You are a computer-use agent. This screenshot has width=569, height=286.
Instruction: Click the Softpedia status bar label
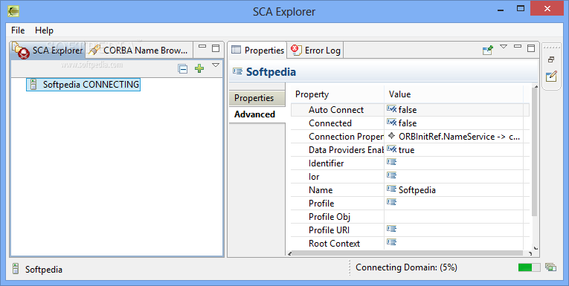(44, 270)
